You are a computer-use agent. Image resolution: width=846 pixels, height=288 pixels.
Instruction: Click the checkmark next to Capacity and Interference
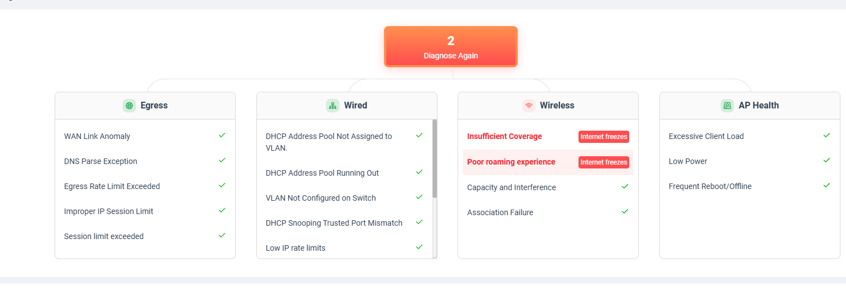point(625,186)
